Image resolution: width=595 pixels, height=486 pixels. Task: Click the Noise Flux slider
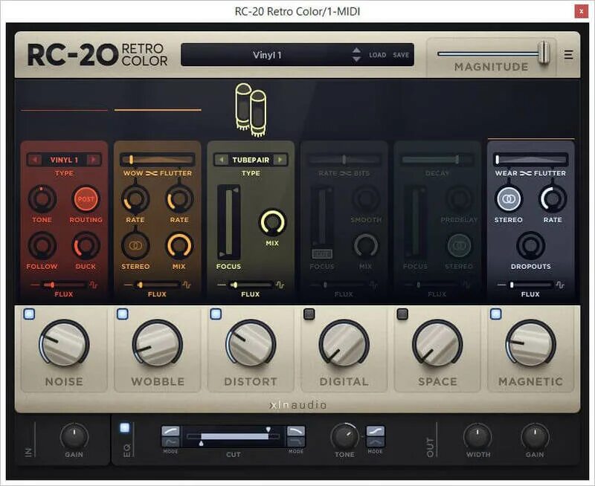pos(64,285)
